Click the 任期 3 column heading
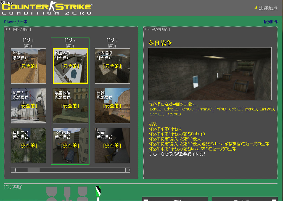This screenshot has width=283, height=201. click(112, 40)
